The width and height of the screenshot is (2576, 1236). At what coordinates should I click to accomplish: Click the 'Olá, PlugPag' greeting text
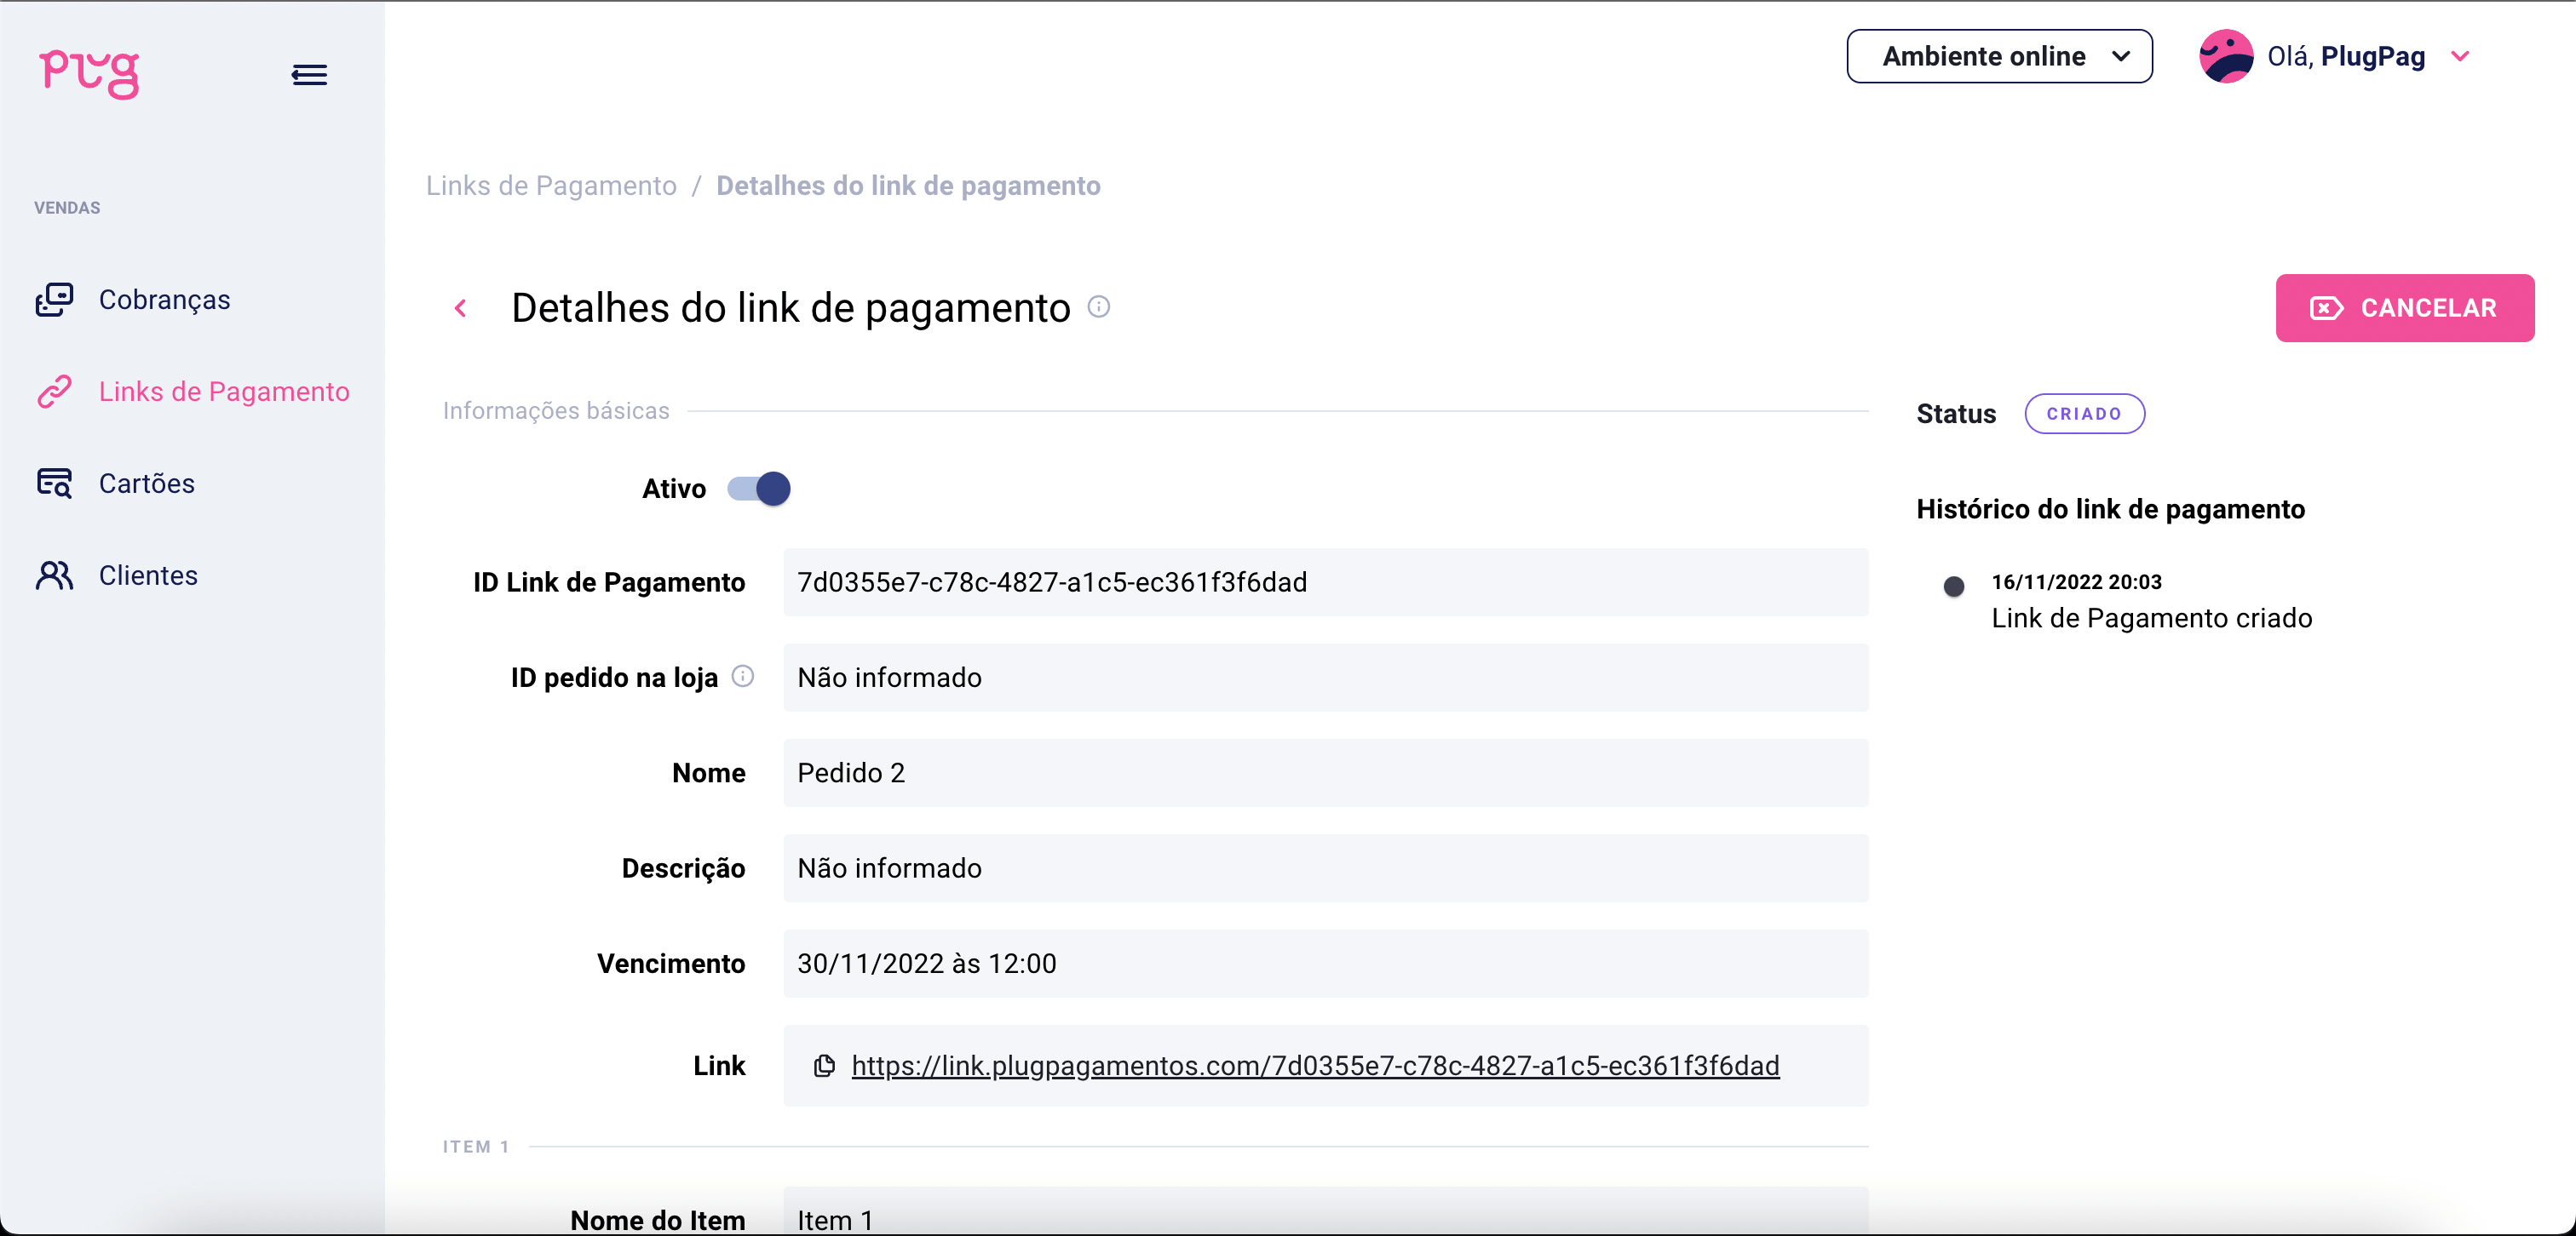point(2346,56)
